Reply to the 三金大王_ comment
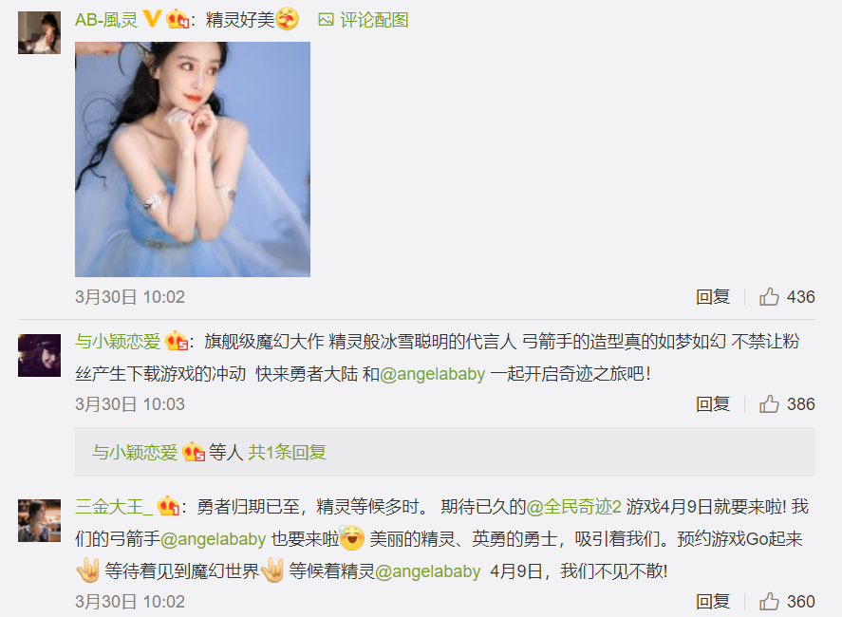Image resolution: width=842 pixels, height=617 pixels. (713, 602)
